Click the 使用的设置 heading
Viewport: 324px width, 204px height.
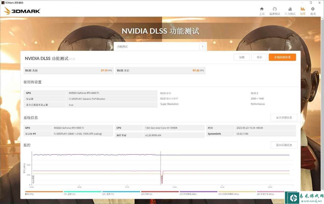(x=33, y=82)
